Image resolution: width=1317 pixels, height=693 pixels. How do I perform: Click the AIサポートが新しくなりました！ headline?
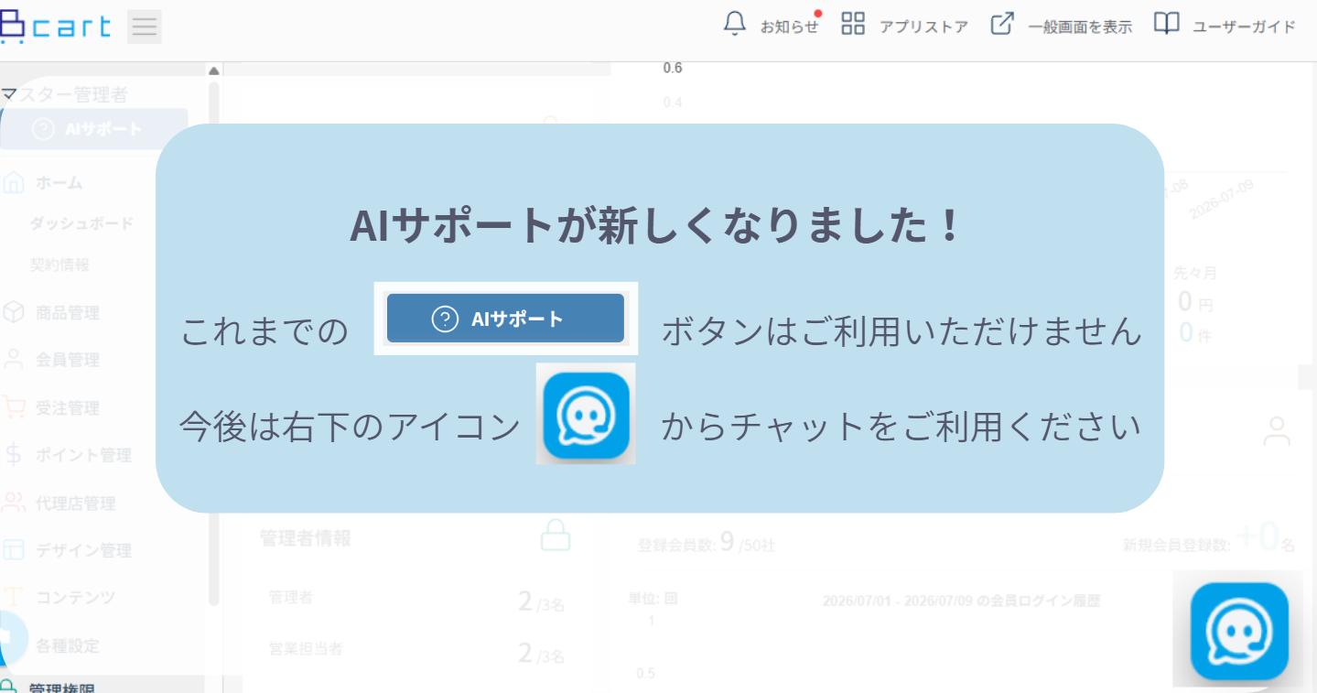[x=656, y=225]
